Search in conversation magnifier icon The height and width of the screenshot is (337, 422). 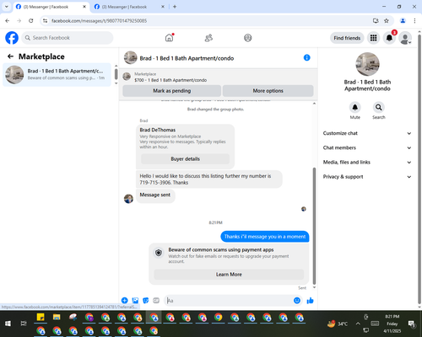379,107
